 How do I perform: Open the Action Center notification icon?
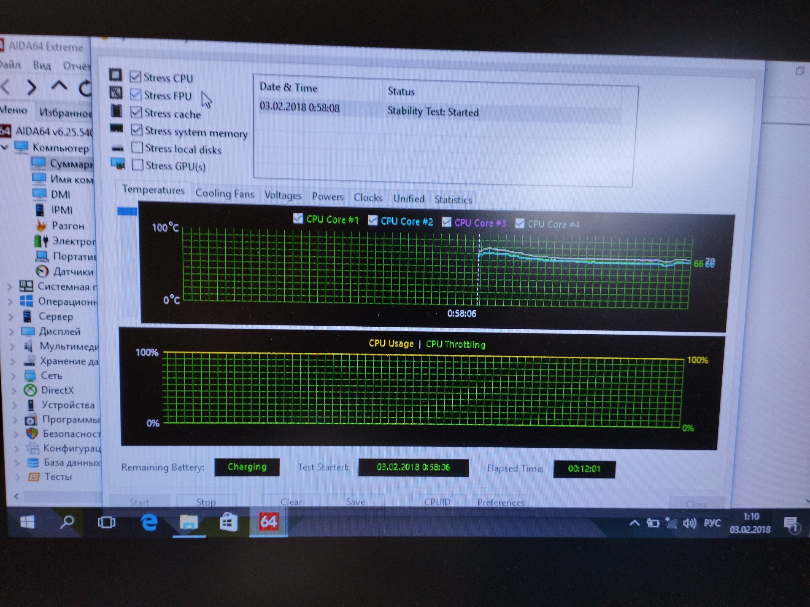pyautogui.click(x=791, y=525)
